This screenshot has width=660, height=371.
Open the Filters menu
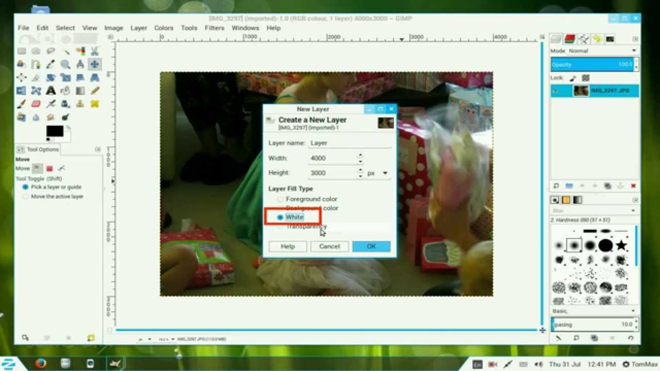click(214, 28)
